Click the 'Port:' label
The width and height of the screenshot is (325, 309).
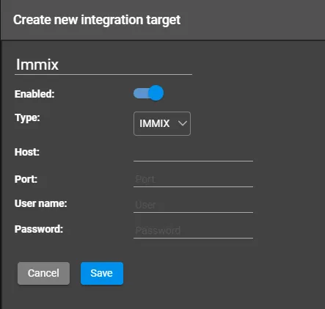(x=26, y=179)
